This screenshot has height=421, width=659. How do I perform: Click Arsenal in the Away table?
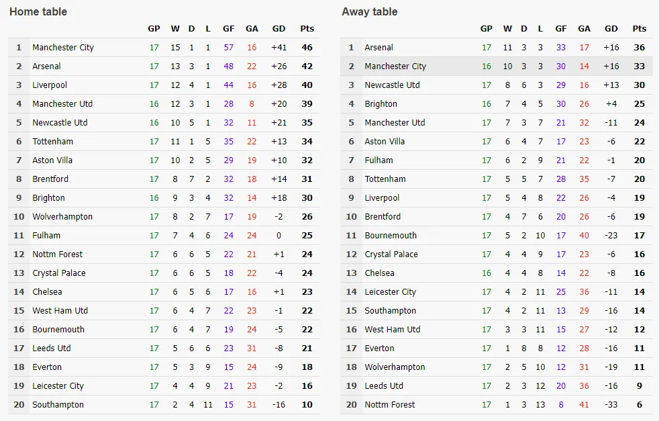(x=379, y=48)
